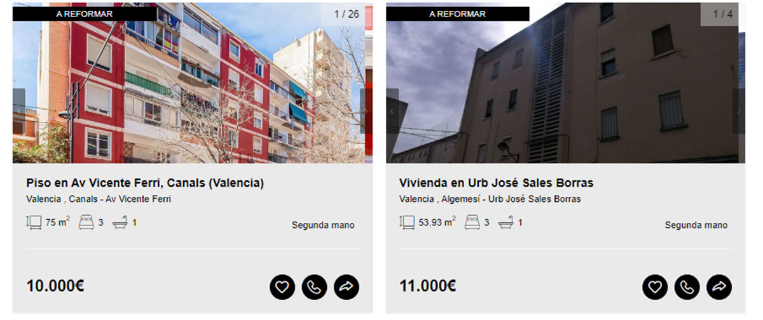
Task: Open Vivienda en Urb José Sales Borras title
Action: click(x=497, y=183)
